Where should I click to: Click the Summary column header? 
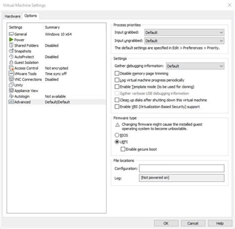coord(52,27)
